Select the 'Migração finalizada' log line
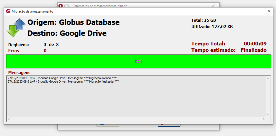Screen dimensions: 276x136 (x=64, y=81)
